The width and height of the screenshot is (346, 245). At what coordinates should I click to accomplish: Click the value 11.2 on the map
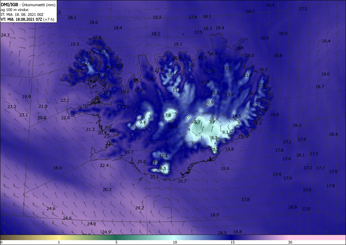177,90
